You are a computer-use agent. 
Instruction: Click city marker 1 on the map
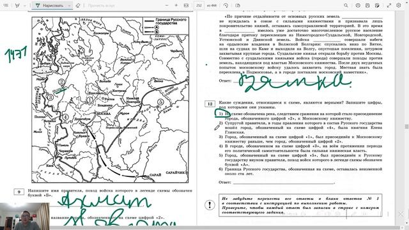(x=89, y=100)
